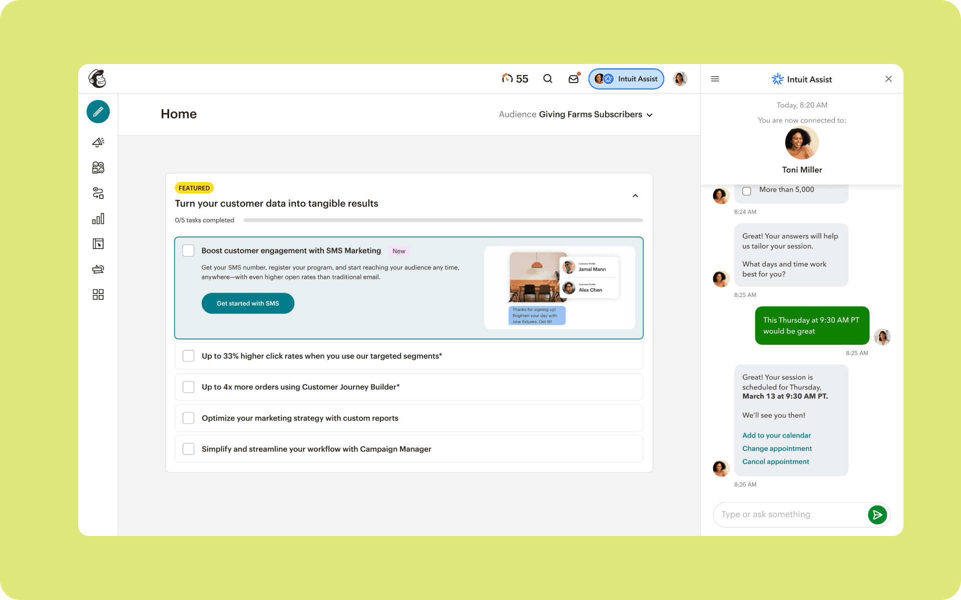961x600 pixels.
Task: Click the Intuit Assist pill in header
Action: [x=626, y=79]
